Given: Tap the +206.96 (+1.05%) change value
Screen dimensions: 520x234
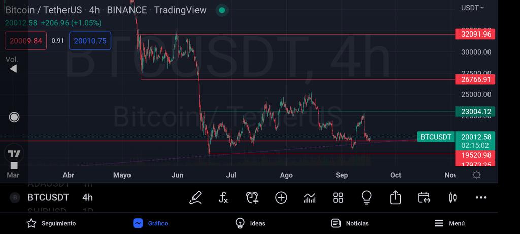Looking at the screenshot, I should coord(71,23).
